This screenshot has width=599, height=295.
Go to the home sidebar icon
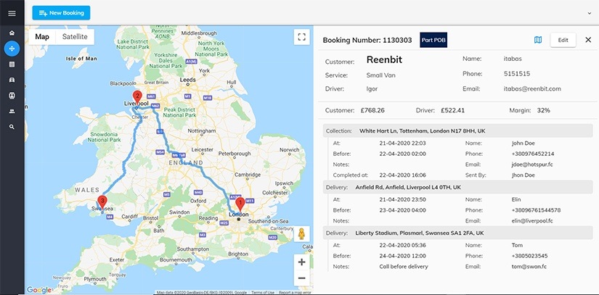(12, 33)
